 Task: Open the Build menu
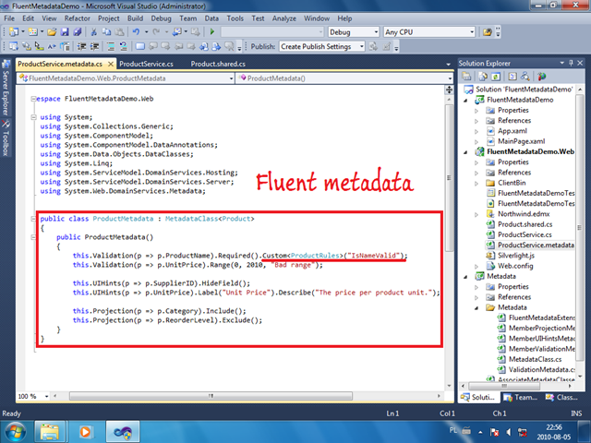[136, 18]
